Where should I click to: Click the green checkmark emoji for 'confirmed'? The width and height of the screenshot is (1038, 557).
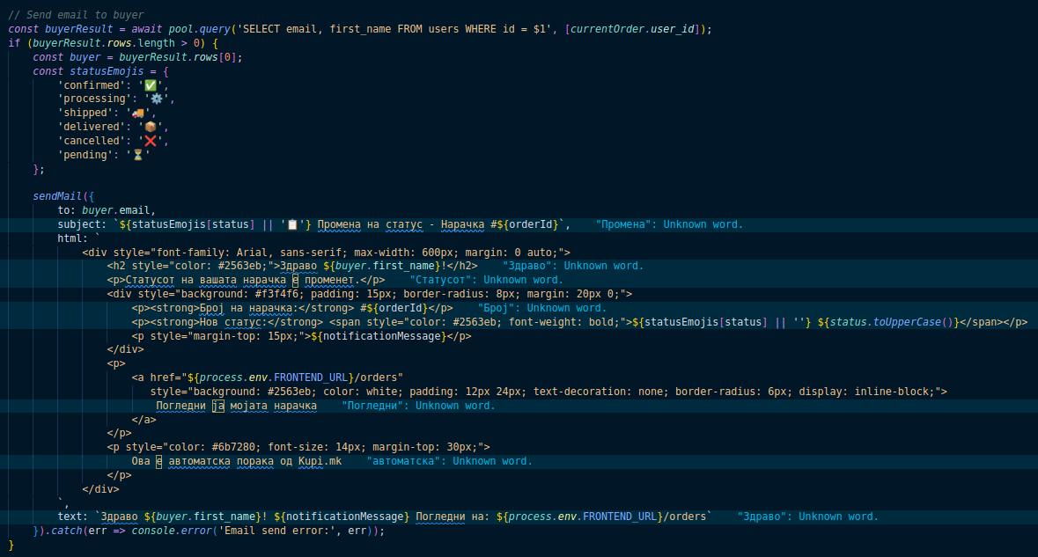(150, 85)
